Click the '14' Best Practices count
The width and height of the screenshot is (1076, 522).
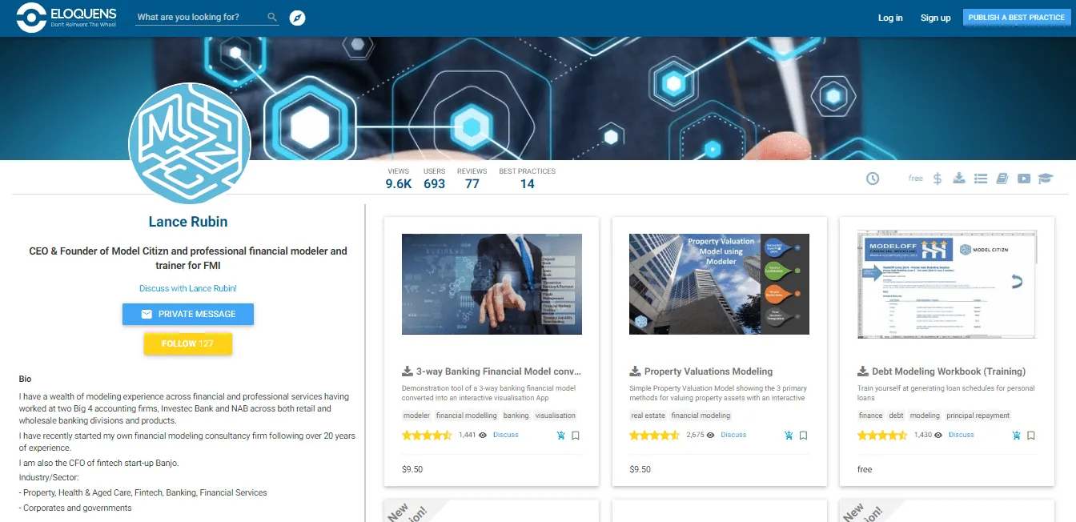(527, 183)
